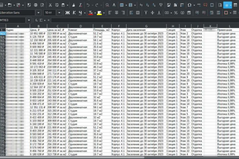Viewport: 239px width, 159px height.
Task: Cut the selection with the scissors icon
Action: (x=50, y=5)
